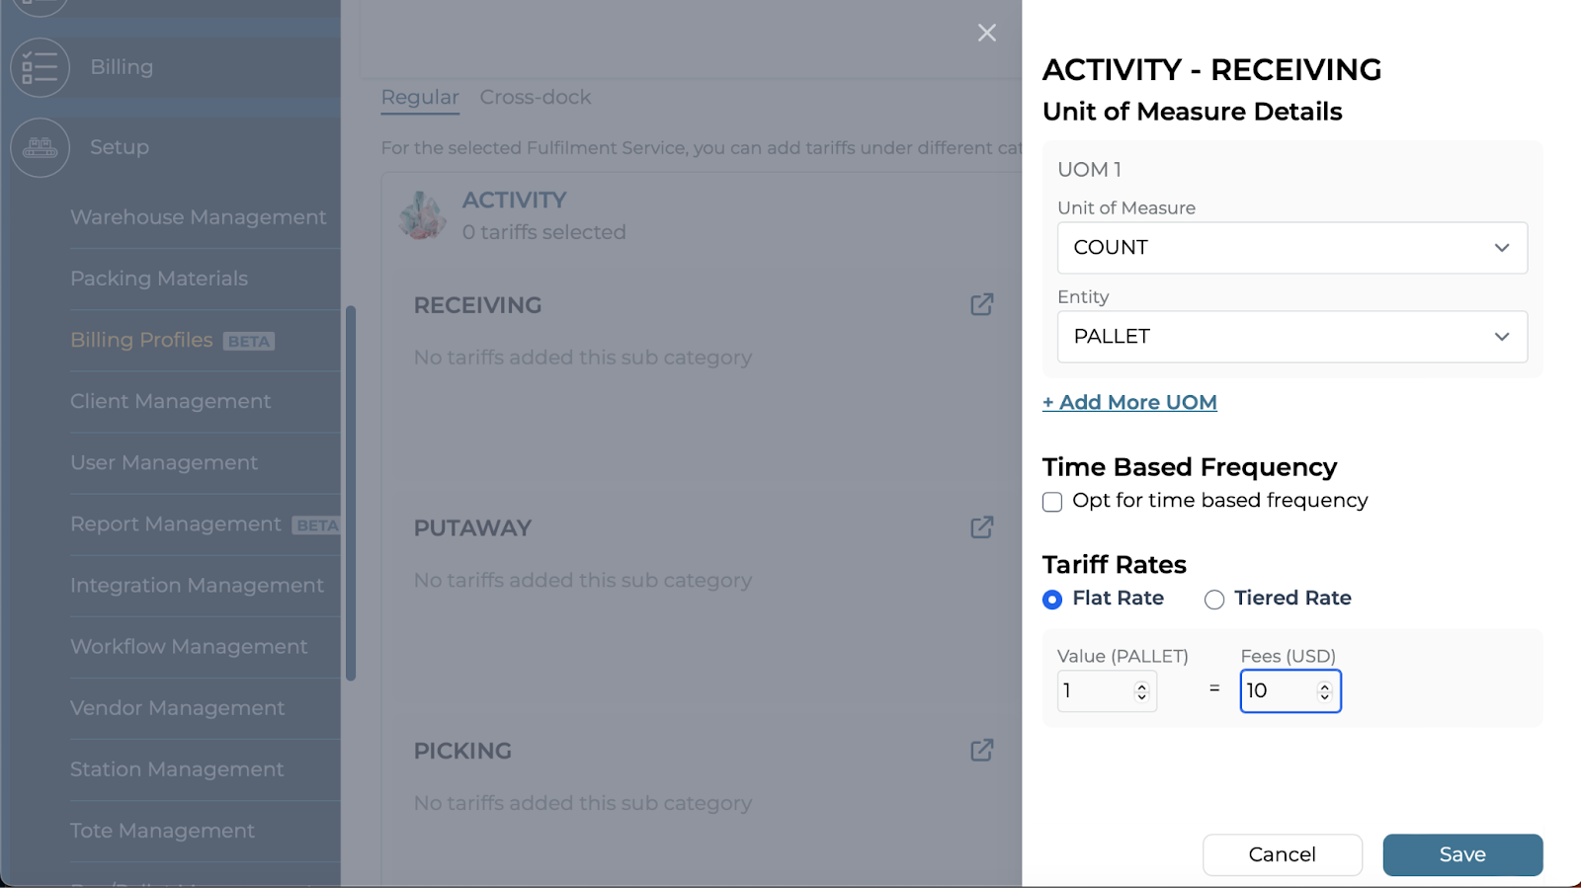This screenshot has height=888, width=1581.
Task: Click the Setup icon in sidebar
Action: coord(40,147)
